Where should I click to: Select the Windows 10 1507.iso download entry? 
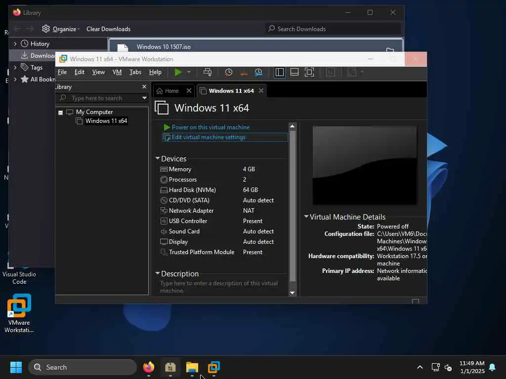(x=255, y=45)
